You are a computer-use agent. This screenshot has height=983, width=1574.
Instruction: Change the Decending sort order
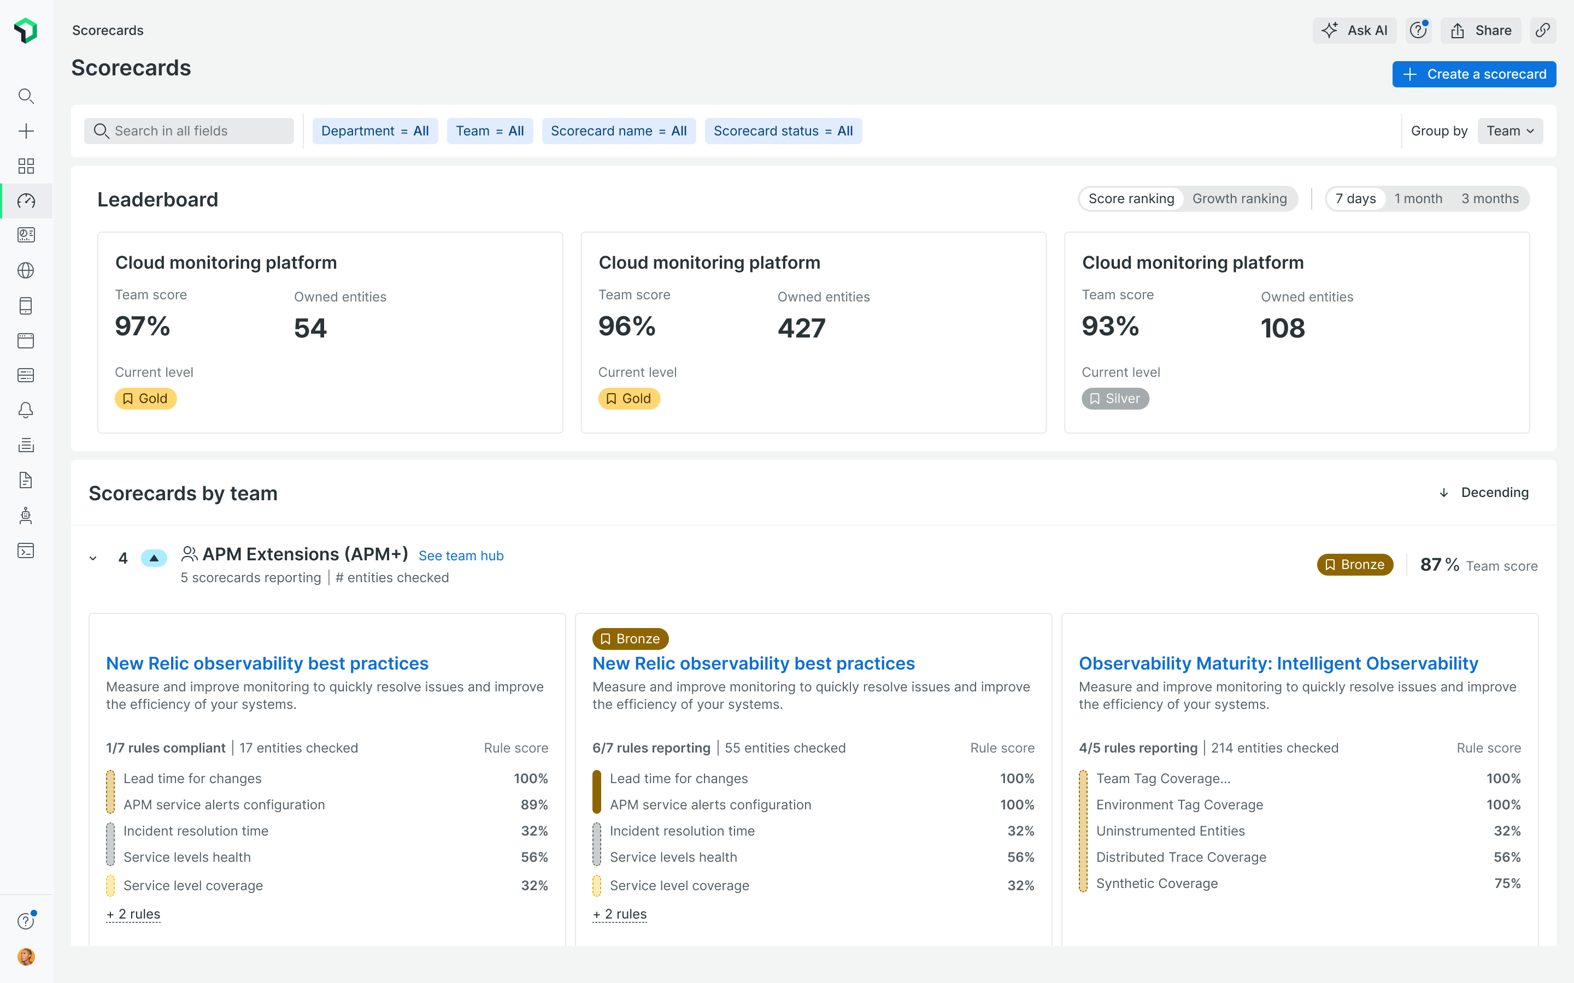click(1484, 493)
